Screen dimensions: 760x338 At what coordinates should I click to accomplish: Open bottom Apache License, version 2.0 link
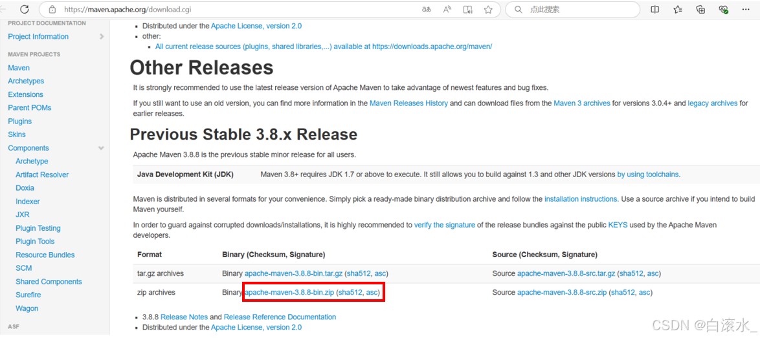(x=256, y=328)
